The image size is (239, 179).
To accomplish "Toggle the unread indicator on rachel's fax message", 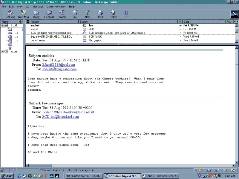I will 180,25.
